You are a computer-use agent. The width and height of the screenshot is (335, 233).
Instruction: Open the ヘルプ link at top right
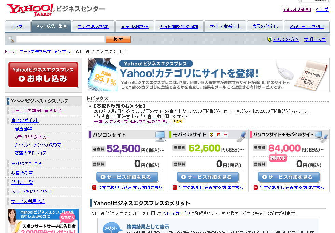[322, 9]
